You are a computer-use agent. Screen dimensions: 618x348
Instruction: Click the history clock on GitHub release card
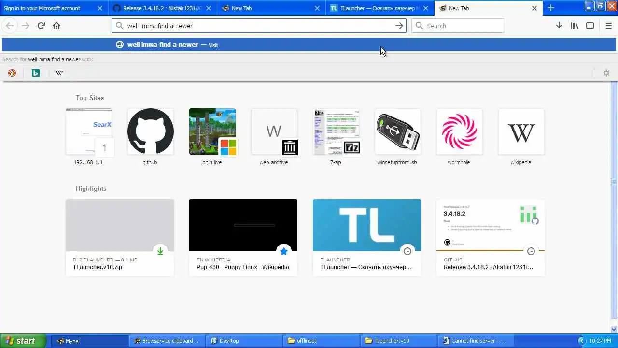tap(531, 251)
